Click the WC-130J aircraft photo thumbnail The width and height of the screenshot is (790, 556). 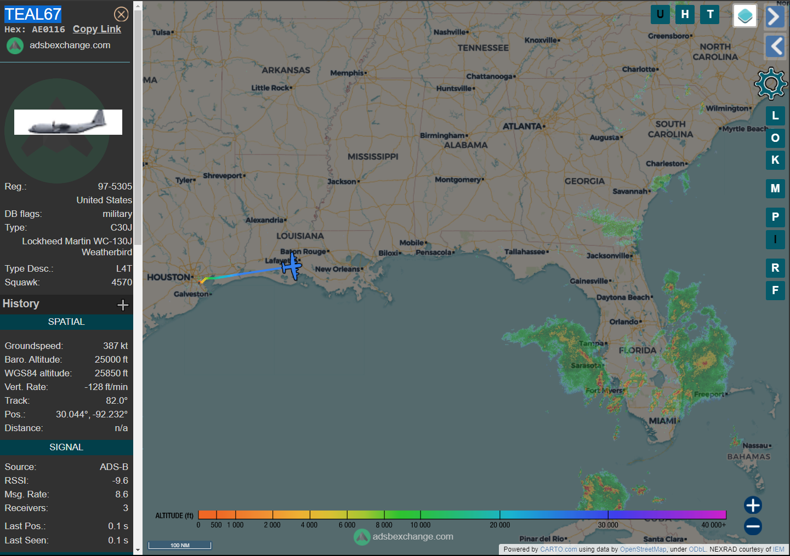(x=68, y=122)
